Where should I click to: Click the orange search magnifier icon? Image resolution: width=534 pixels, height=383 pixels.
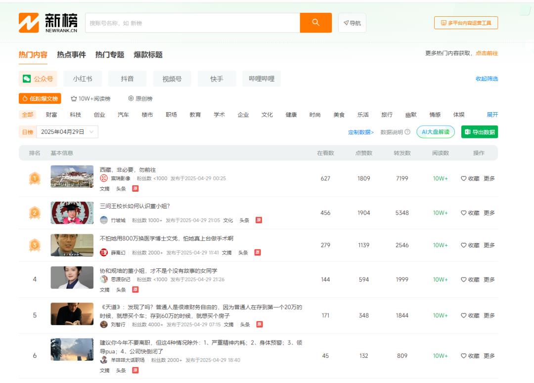click(x=316, y=23)
